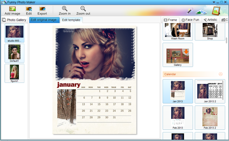Click the framed picture icon at top right
Image resolution: width=229 pixels, height=141 pixels.
pyautogui.click(x=216, y=11)
